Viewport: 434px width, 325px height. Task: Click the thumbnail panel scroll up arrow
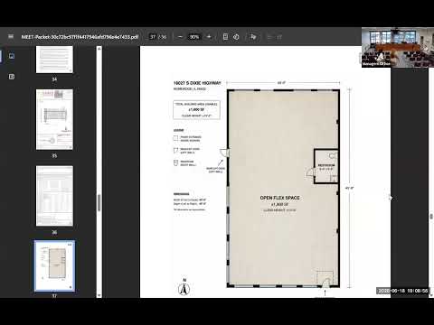(99, 49)
